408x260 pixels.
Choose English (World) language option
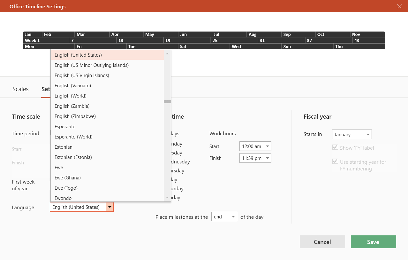click(x=107, y=96)
